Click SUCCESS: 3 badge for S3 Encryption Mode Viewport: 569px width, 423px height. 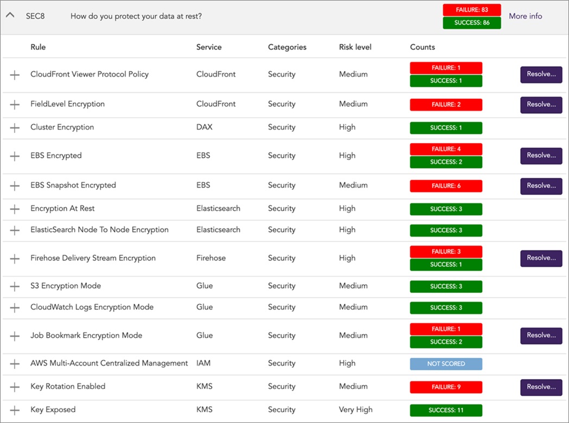click(446, 286)
